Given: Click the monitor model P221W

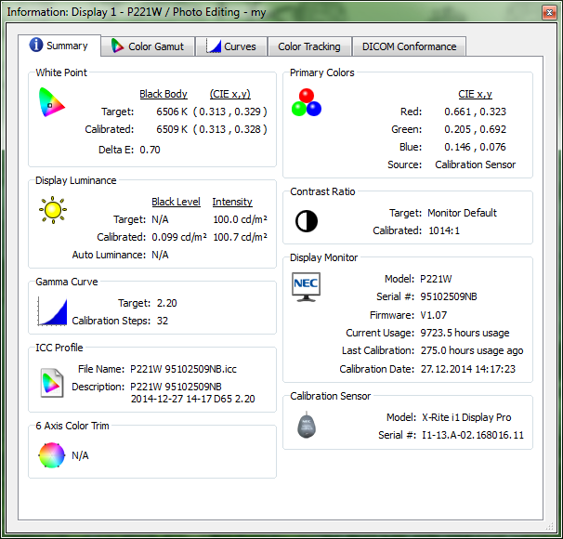Looking at the screenshot, I should pos(436,279).
